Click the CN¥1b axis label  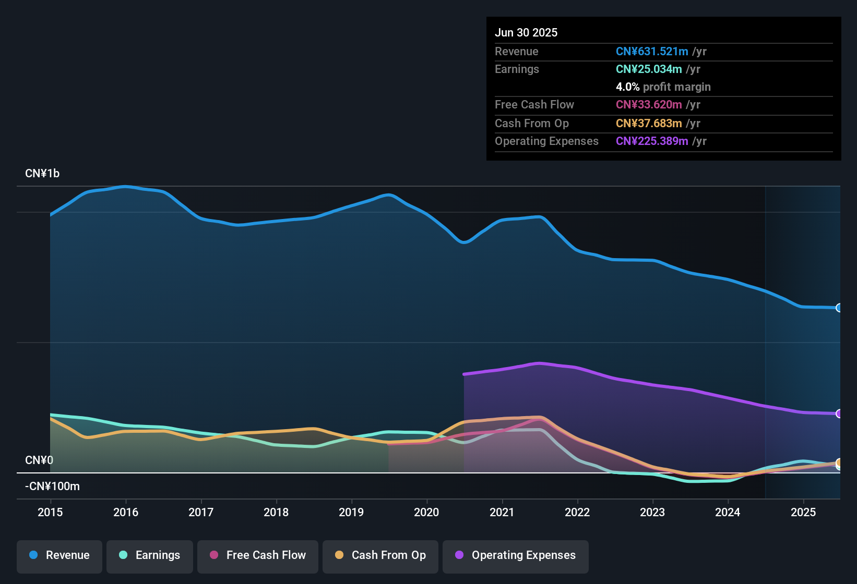pos(43,173)
